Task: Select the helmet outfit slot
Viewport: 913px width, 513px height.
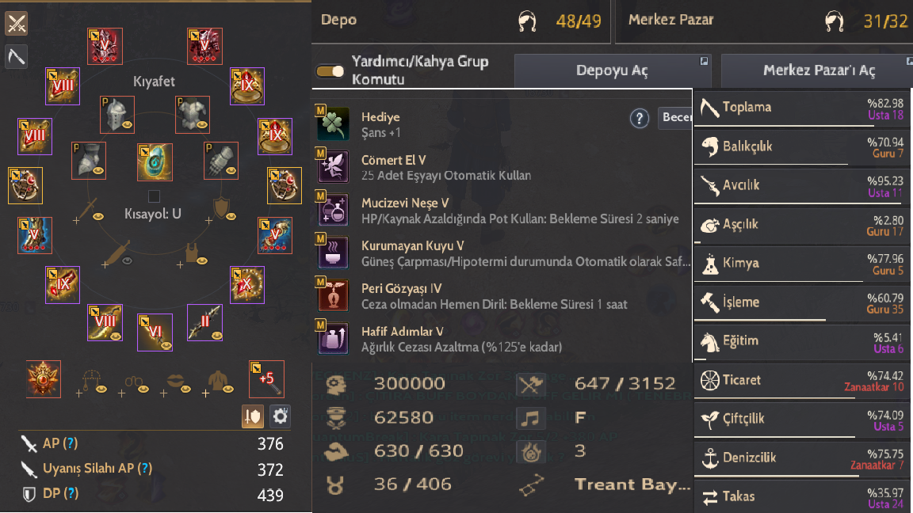Action: point(117,116)
